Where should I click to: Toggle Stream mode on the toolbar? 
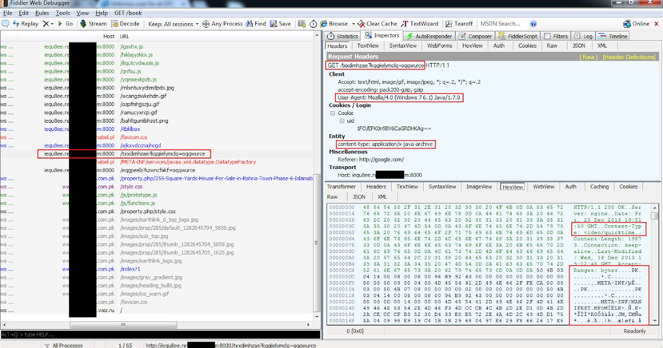click(93, 24)
